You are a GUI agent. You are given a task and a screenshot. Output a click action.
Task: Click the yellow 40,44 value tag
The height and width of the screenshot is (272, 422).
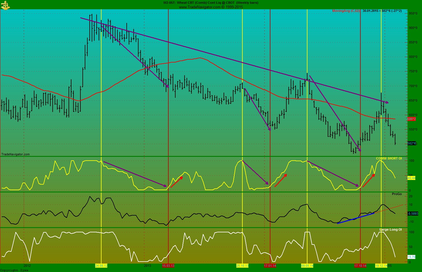click(411, 178)
